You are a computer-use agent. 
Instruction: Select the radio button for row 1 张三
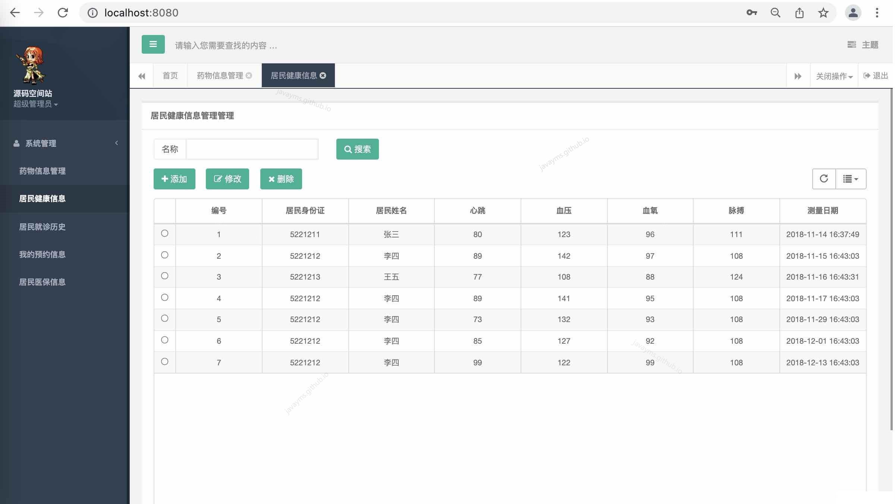click(x=164, y=234)
